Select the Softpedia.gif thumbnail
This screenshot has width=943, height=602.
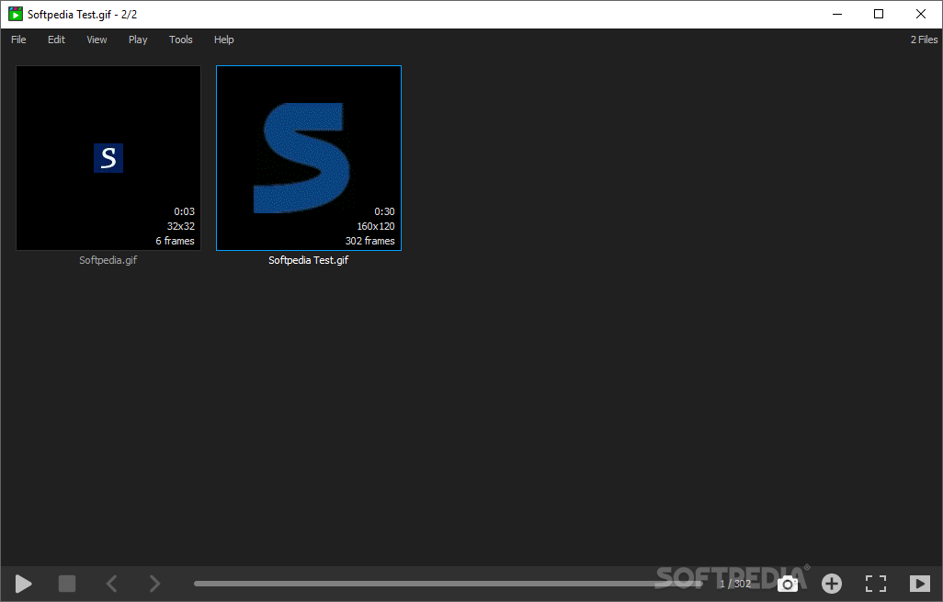[x=108, y=158]
